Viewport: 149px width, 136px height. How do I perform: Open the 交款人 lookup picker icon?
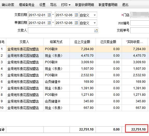96,31
